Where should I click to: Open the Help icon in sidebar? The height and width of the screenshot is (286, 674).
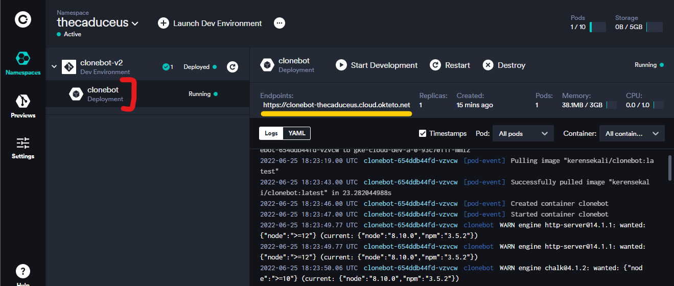click(23, 272)
